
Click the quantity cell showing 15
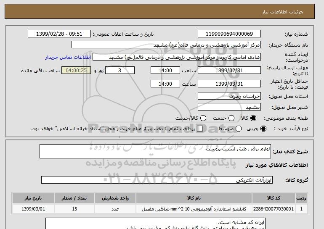point(74,209)
